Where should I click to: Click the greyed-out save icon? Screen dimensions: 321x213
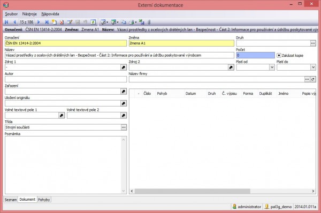pyautogui.click(x=78, y=22)
